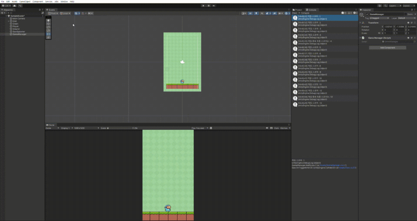Mute audio in Game view
The height and width of the screenshot is (221, 417).
[x=267, y=128]
